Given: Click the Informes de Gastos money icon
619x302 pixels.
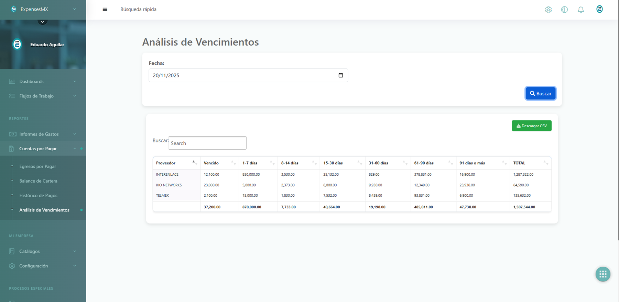Looking at the screenshot, I should point(12,134).
